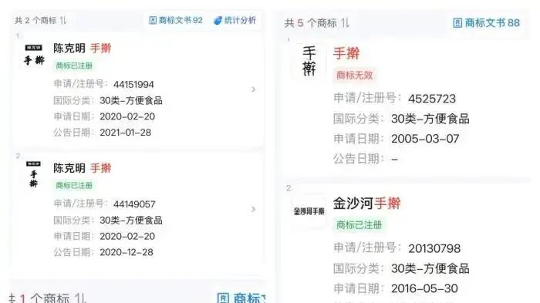Click application date 2016-05-30
Image resolution: width=540 pixels, height=303 pixels.
(x=424, y=288)
